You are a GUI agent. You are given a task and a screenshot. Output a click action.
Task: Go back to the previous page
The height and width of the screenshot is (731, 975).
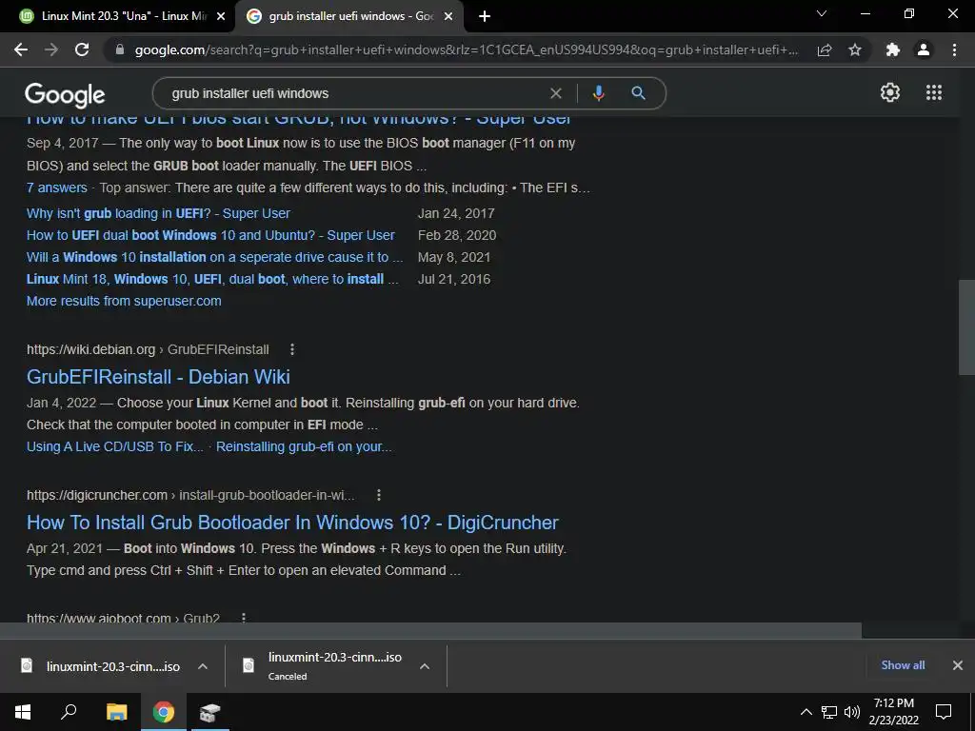21,49
